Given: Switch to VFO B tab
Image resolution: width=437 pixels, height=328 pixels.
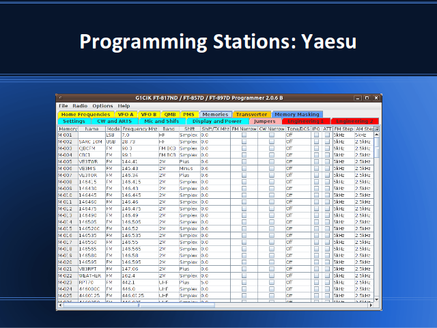Looking at the screenshot, I should pos(149,114).
